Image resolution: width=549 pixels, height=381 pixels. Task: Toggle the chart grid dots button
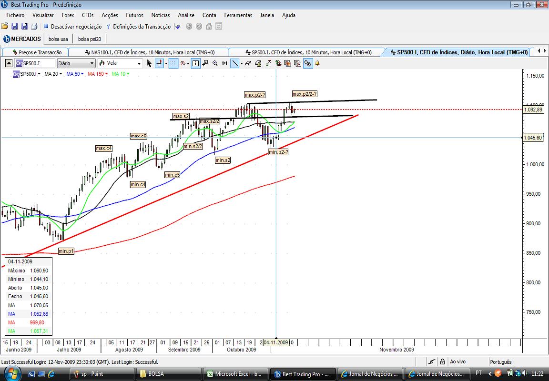173,63
